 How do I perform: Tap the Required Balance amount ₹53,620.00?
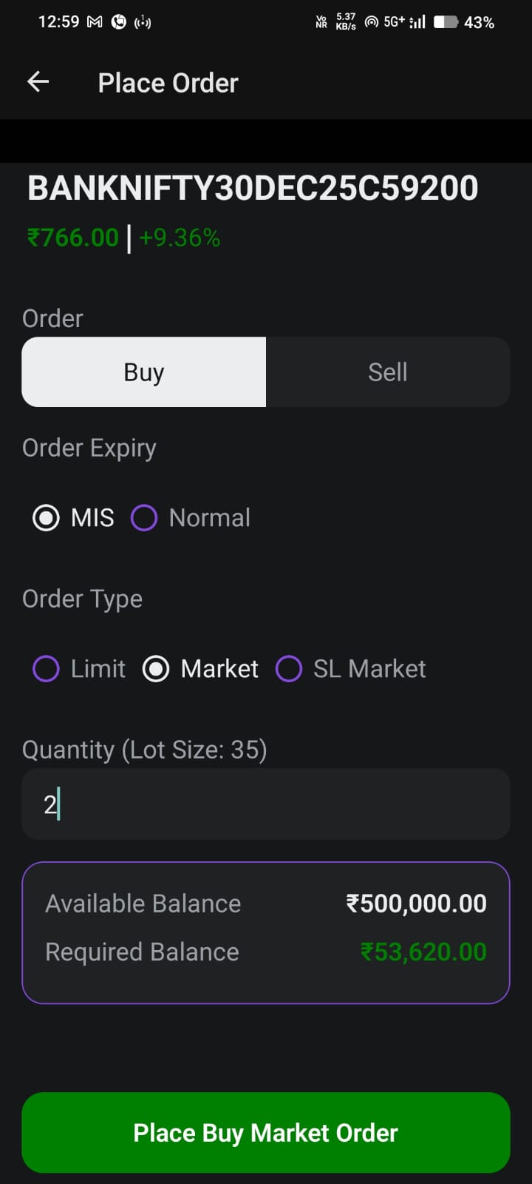click(x=423, y=952)
